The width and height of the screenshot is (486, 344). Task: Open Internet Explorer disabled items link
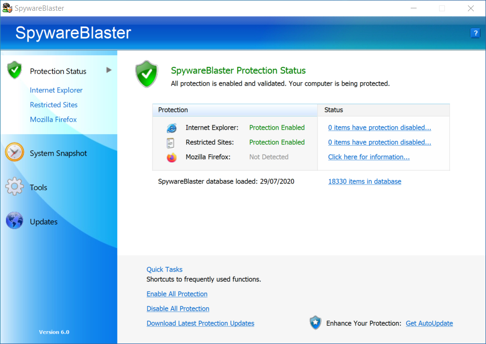pos(379,128)
